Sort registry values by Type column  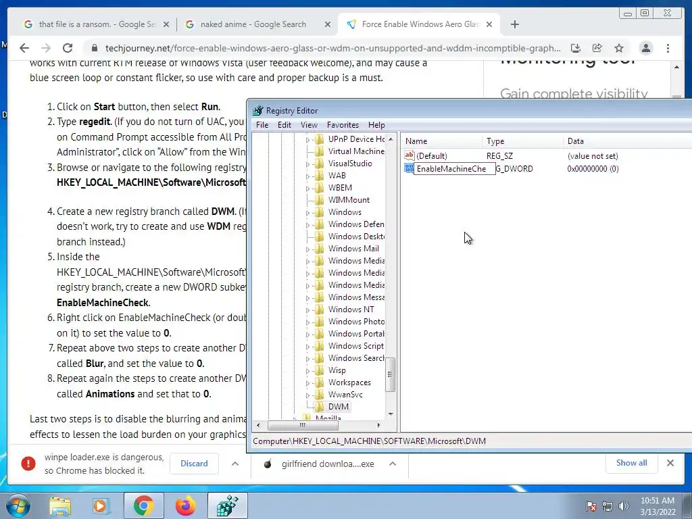pyautogui.click(x=522, y=141)
